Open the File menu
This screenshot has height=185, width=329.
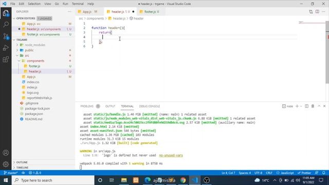[x=12, y=4]
